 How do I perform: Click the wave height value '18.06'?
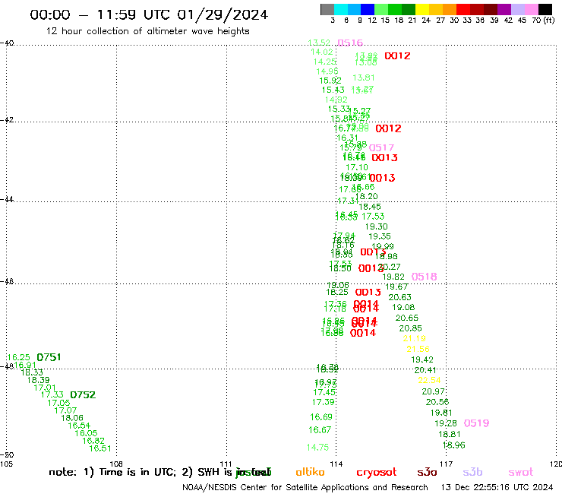72,418
